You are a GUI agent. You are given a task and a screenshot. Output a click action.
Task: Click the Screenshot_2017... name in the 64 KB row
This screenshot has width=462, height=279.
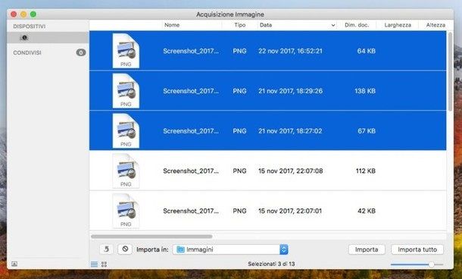(191, 51)
